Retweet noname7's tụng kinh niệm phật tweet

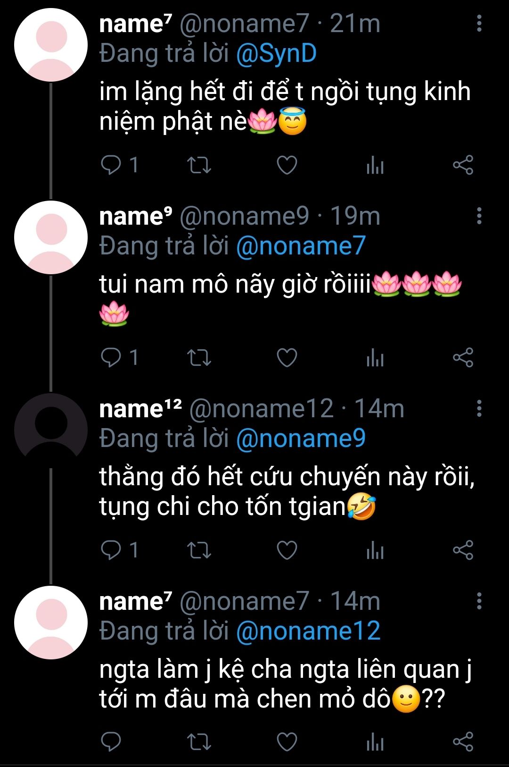199,165
